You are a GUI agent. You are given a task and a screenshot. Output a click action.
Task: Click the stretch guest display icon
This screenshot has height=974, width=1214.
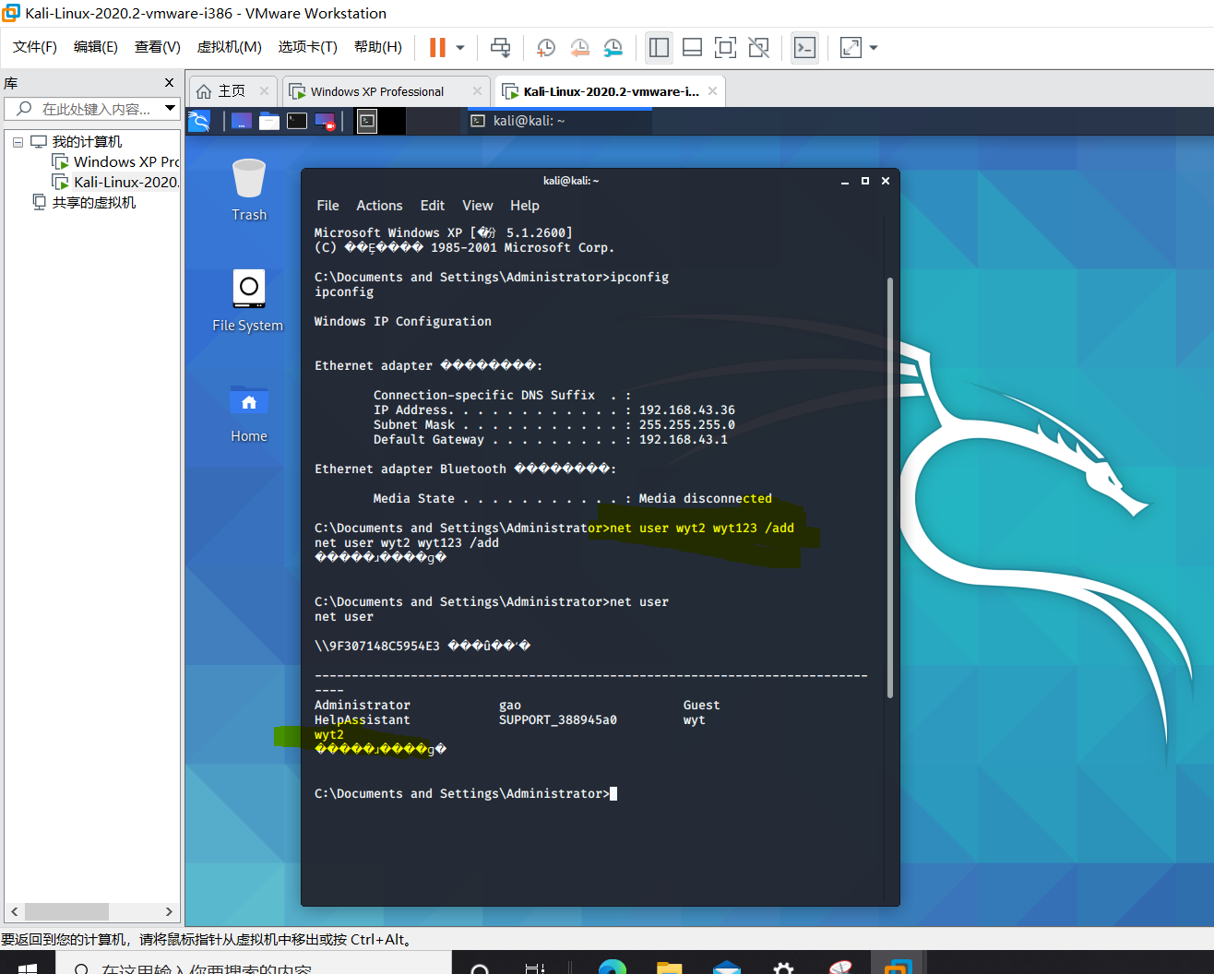(x=851, y=47)
